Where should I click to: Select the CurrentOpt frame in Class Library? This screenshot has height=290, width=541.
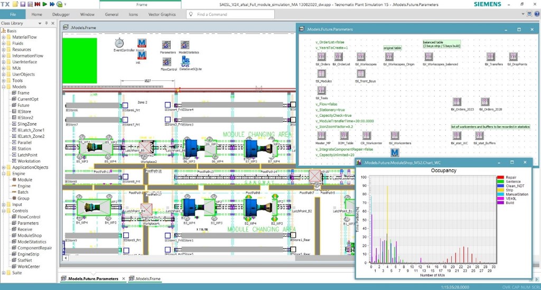pos(27,99)
